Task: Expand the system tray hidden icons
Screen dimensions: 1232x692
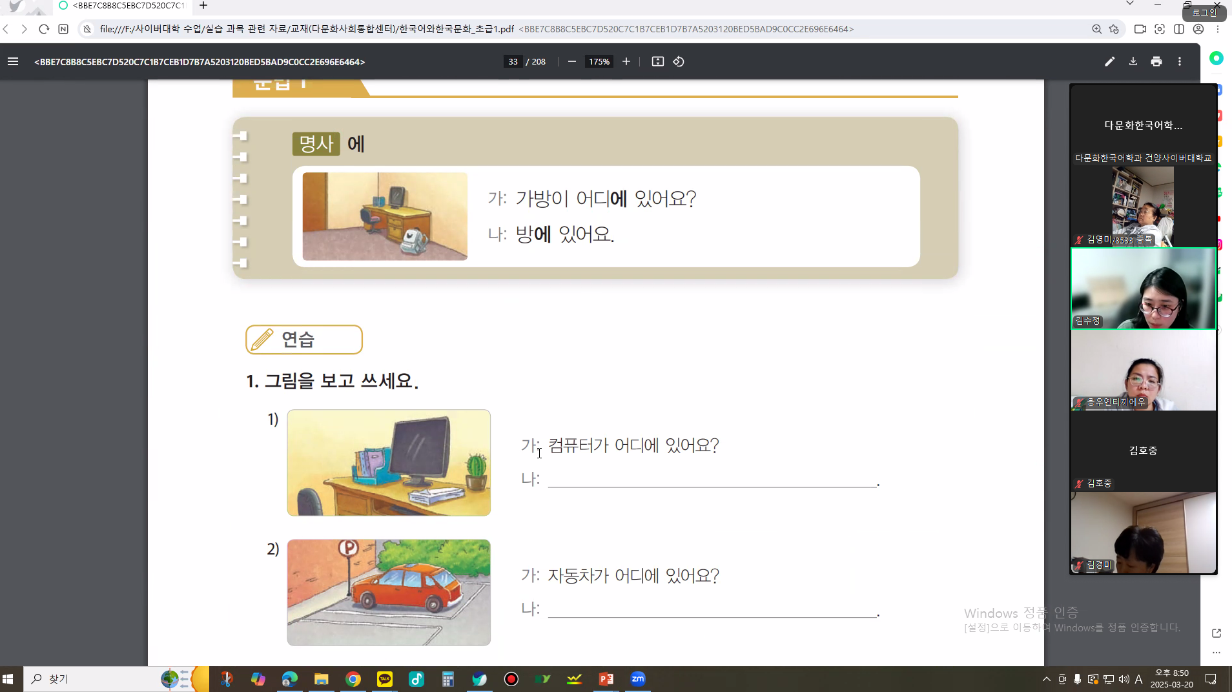Action: tap(1046, 679)
